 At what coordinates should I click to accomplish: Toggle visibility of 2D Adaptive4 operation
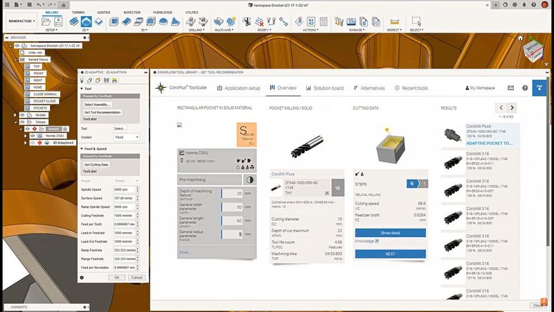(x=33, y=143)
